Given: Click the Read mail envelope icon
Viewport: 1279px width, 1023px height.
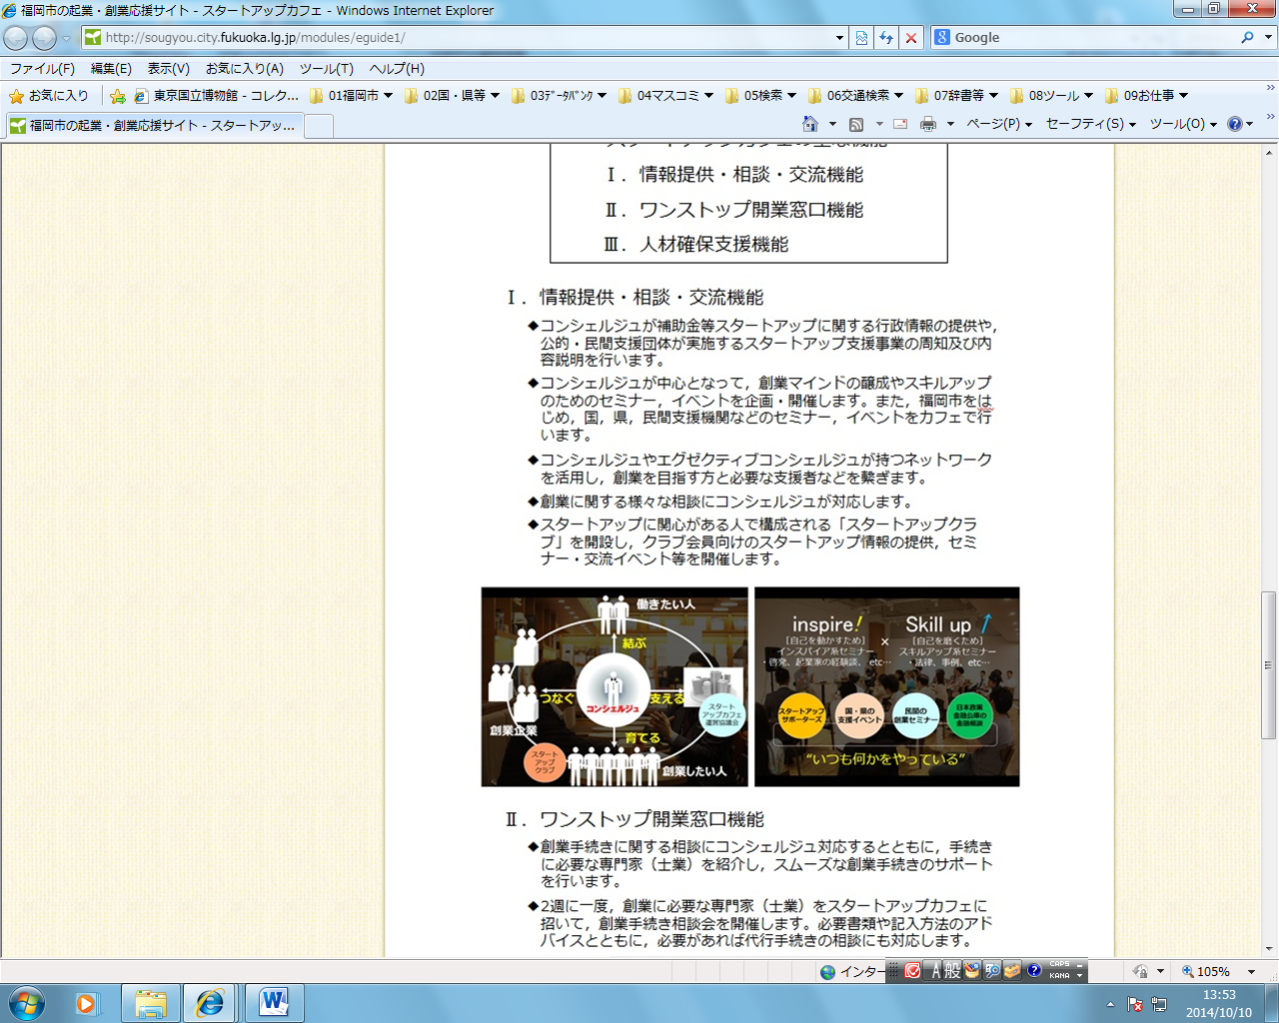Looking at the screenshot, I should pos(900,124).
